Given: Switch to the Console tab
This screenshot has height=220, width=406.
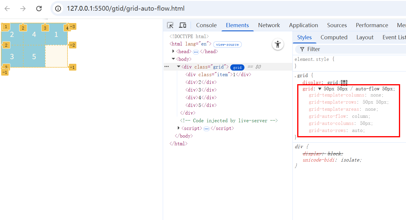Looking at the screenshot, I should (206, 25).
